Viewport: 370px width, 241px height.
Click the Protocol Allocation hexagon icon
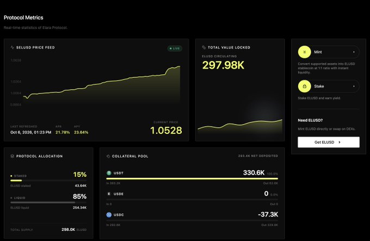coord(13,156)
